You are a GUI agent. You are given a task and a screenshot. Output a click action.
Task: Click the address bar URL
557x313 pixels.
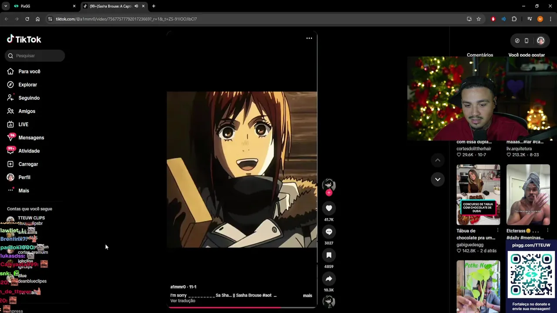click(126, 19)
